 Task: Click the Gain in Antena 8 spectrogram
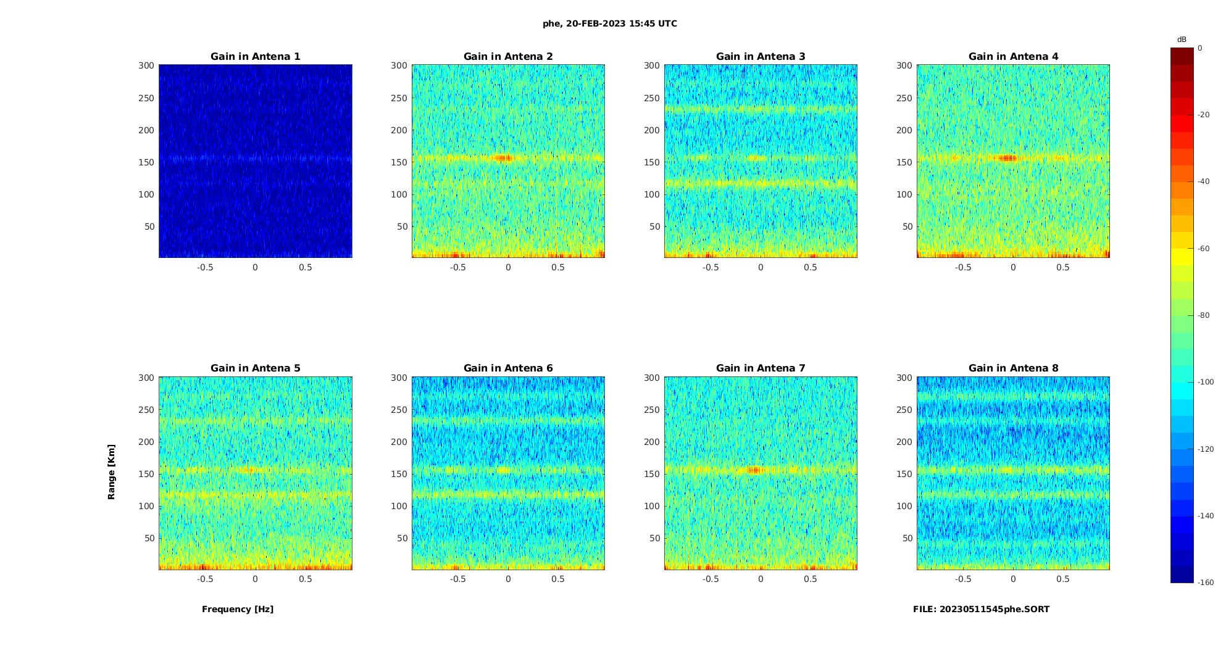point(1013,473)
